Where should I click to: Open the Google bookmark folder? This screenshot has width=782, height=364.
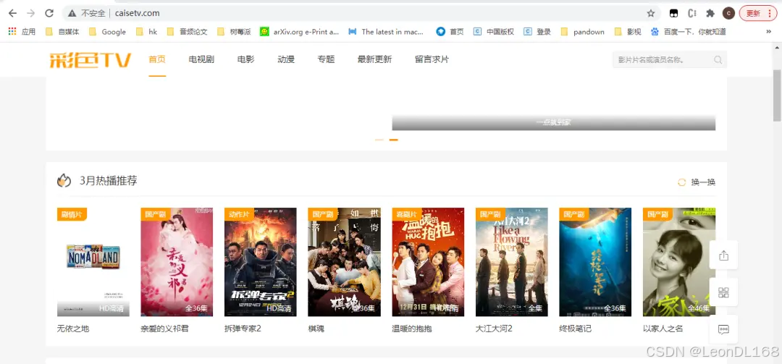tap(107, 31)
